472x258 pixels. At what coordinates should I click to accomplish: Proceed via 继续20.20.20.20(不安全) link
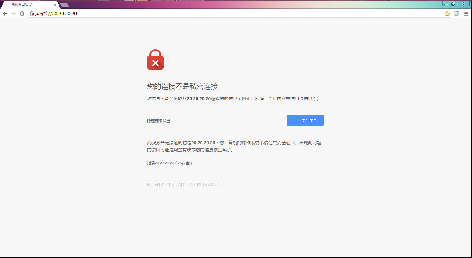(170, 163)
